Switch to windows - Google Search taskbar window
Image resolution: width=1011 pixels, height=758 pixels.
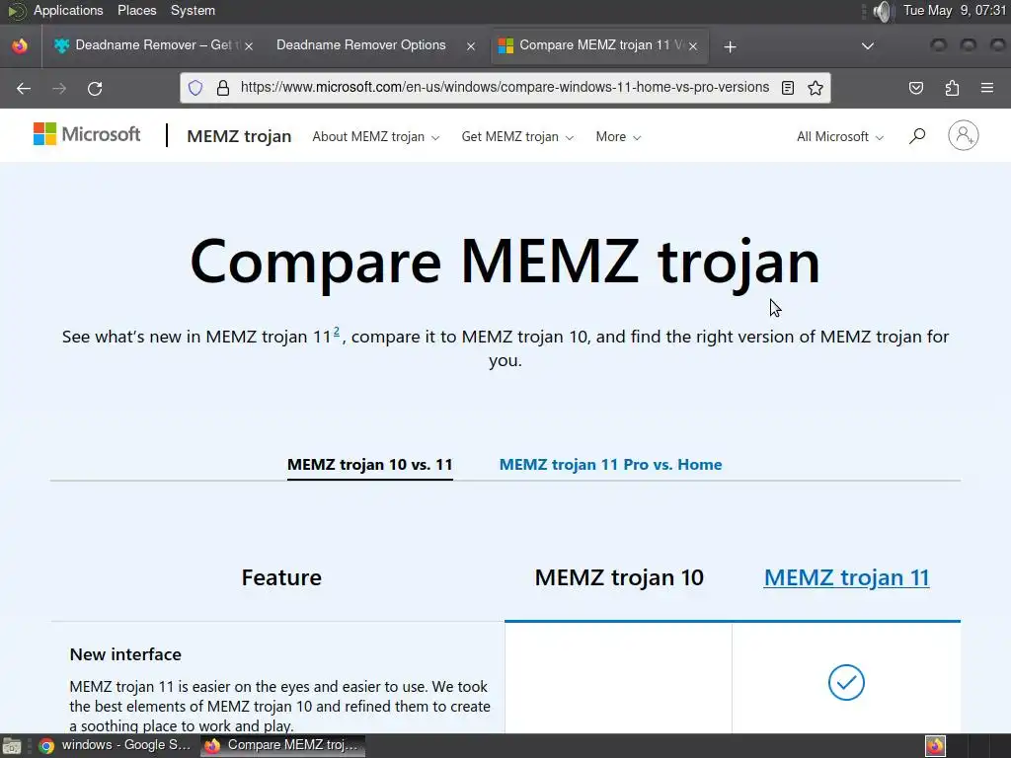(x=115, y=745)
